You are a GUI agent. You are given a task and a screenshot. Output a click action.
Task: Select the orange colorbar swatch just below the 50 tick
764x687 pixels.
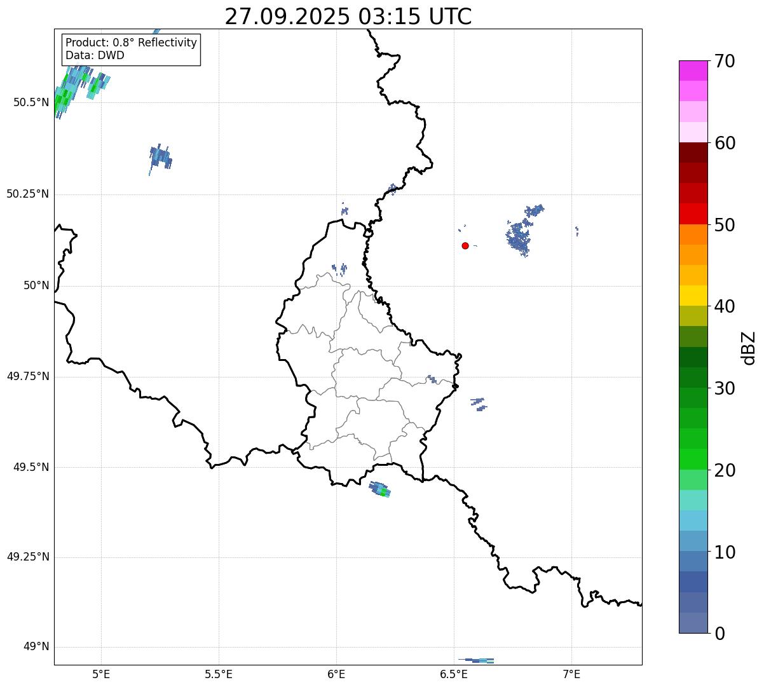click(x=693, y=235)
